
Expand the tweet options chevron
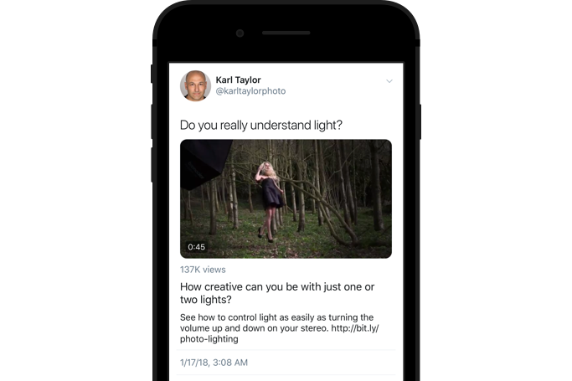pos(389,81)
